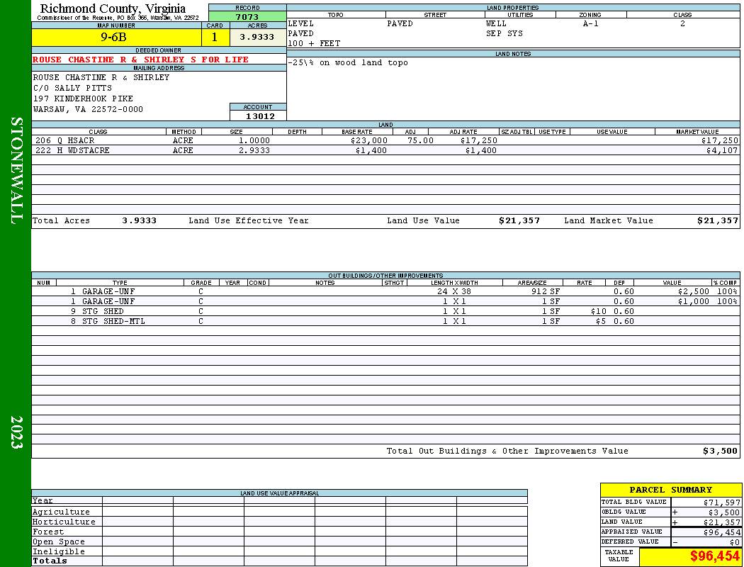This screenshot has height=567, width=744.
Task: Select deeded owner ROUSE CHASTINE R & SHIRLEY
Action: 140,60
